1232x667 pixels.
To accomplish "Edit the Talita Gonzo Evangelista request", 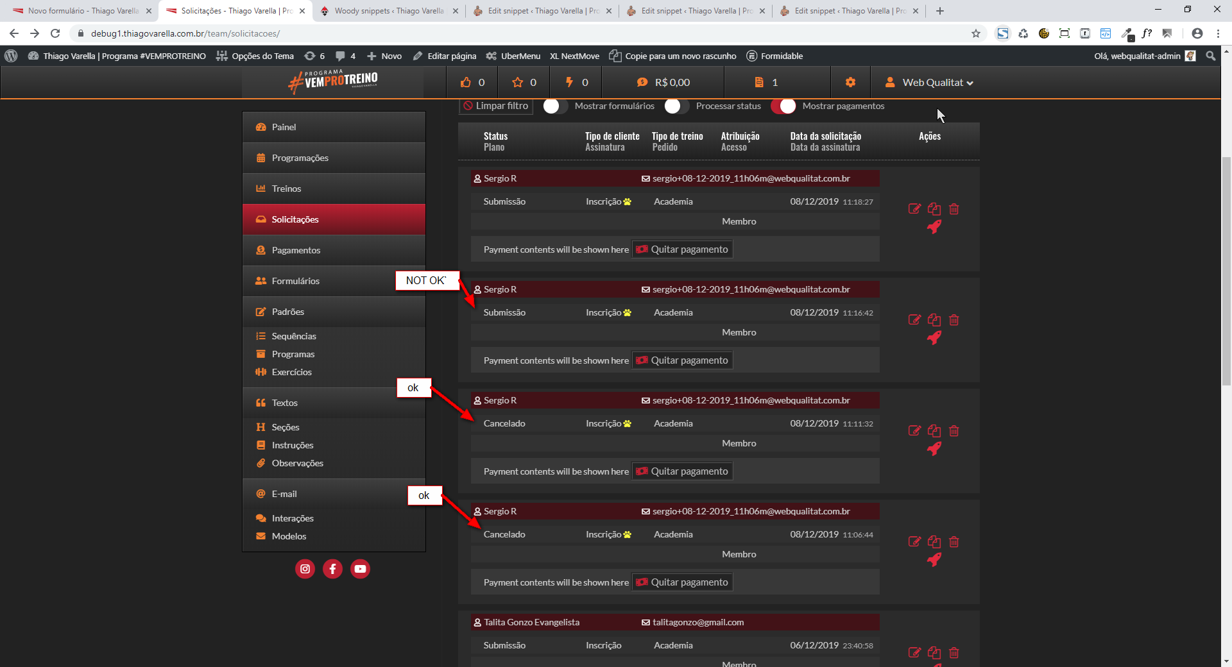I will coord(914,652).
